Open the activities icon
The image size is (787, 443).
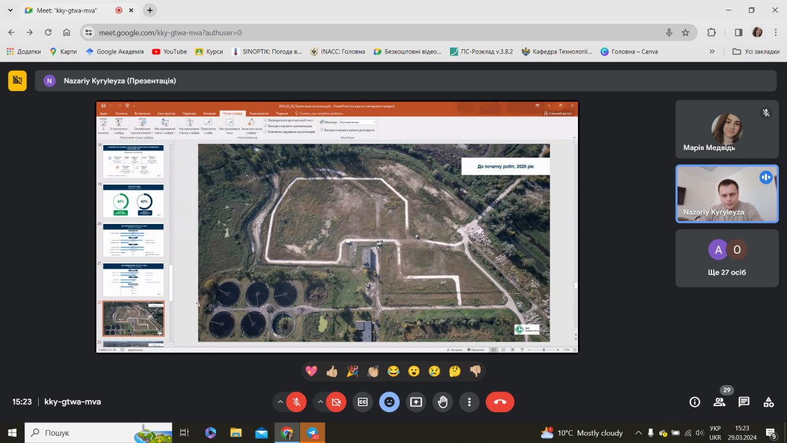(x=769, y=402)
